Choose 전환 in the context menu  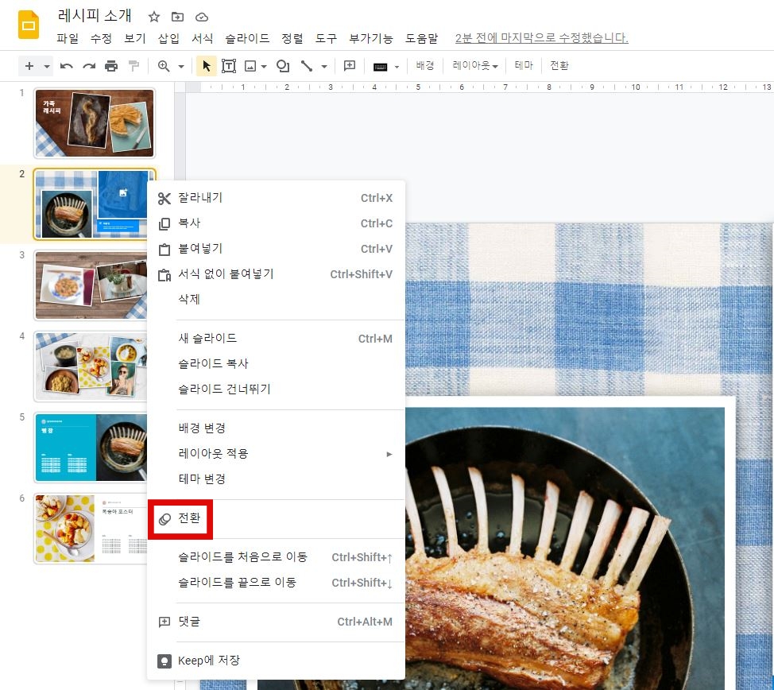[x=276, y=518]
